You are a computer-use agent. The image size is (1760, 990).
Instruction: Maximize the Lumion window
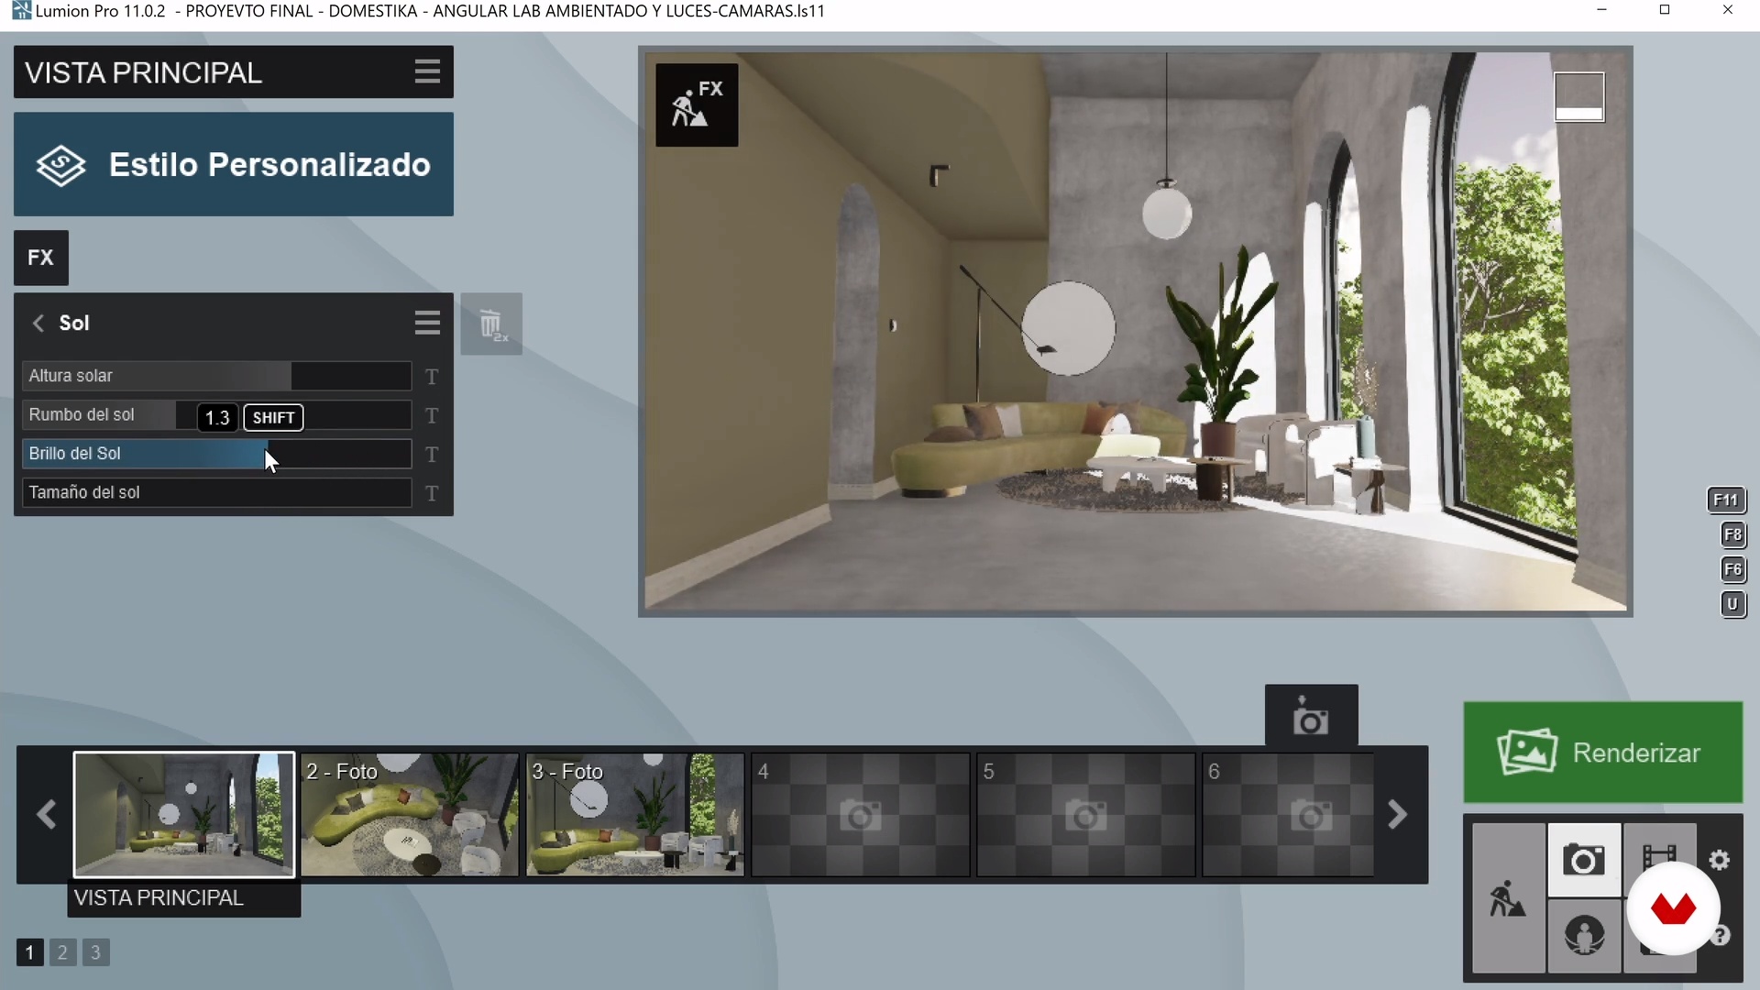pos(1665,10)
